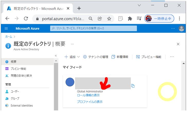Expand the tab search chevron
192x113 pixels.
point(139,5)
